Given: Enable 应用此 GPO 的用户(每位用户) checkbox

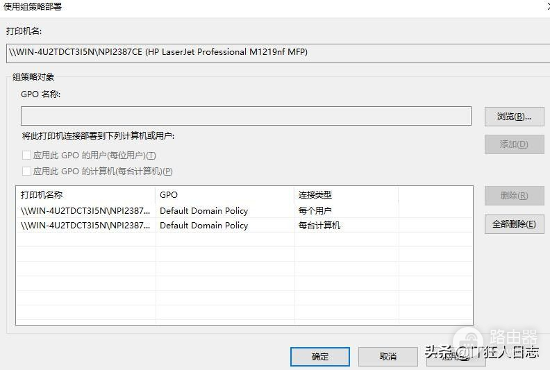Looking at the screenshot, I should 27,155.
